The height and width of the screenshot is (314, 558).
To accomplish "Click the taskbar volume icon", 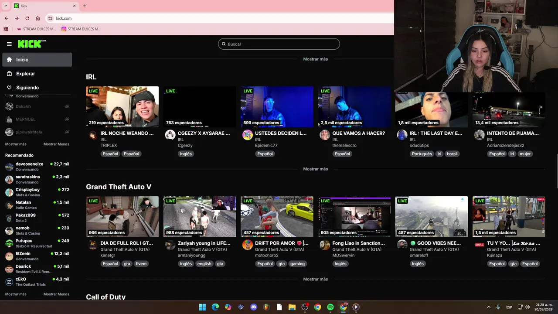I will tap(527, 307).
